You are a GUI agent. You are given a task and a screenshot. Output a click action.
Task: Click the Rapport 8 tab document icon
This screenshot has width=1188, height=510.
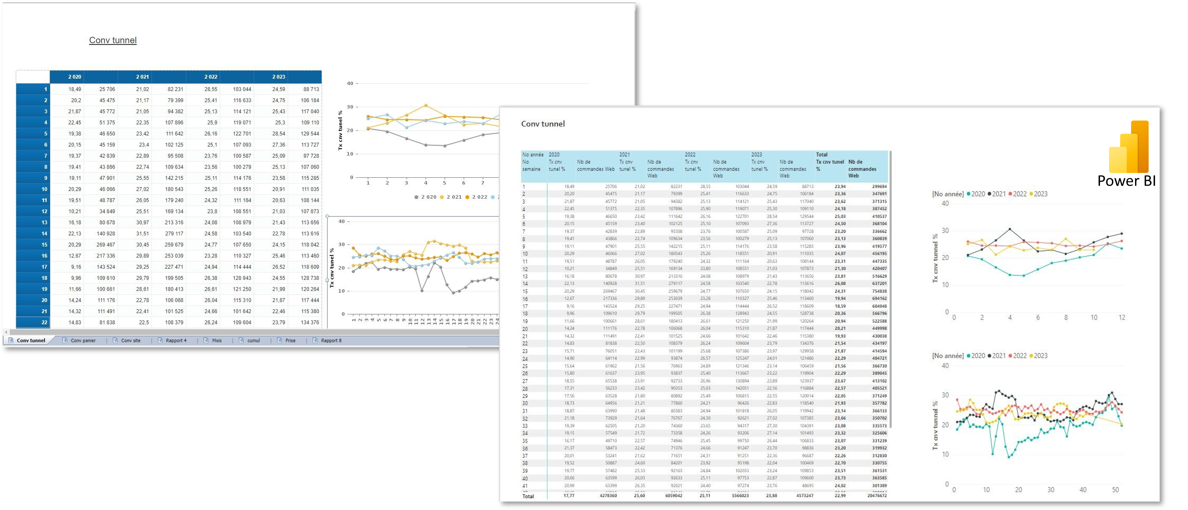tap(315, 341)
